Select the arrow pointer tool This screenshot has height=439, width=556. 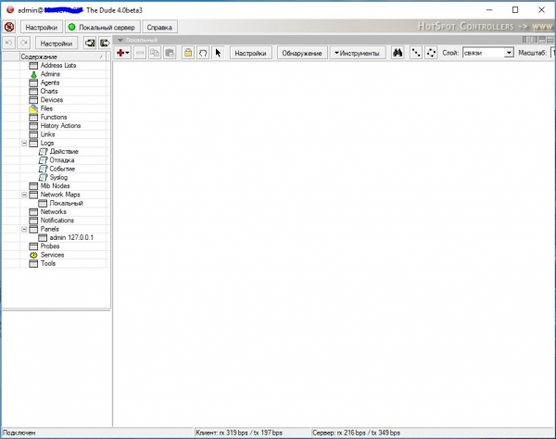218,54
